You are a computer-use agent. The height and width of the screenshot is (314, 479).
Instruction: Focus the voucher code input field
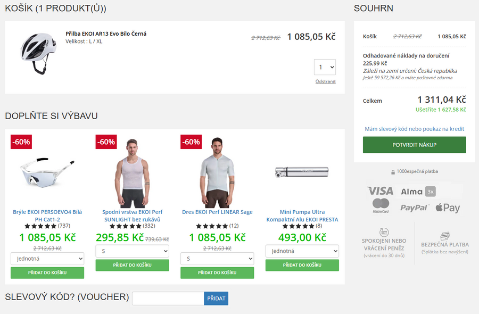tap(168, 299)
